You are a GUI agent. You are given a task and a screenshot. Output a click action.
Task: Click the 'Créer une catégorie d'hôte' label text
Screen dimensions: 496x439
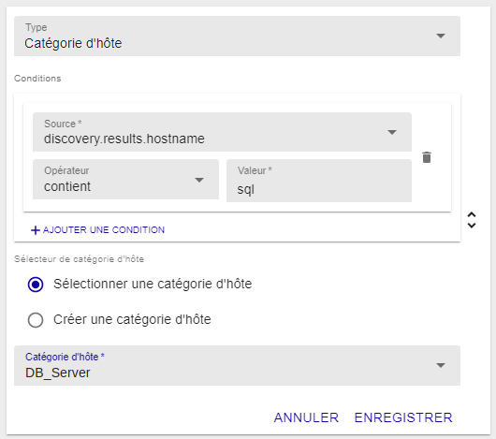(132, 319)
